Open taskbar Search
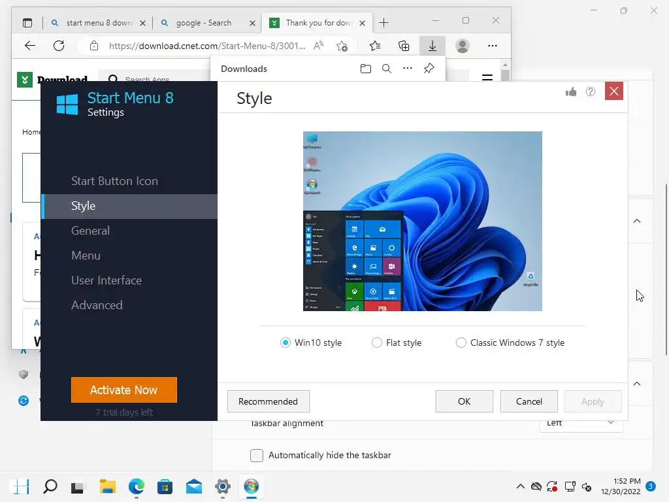This screenshot has width=669, height=502. pyautogui.click(x=50, y=486)
